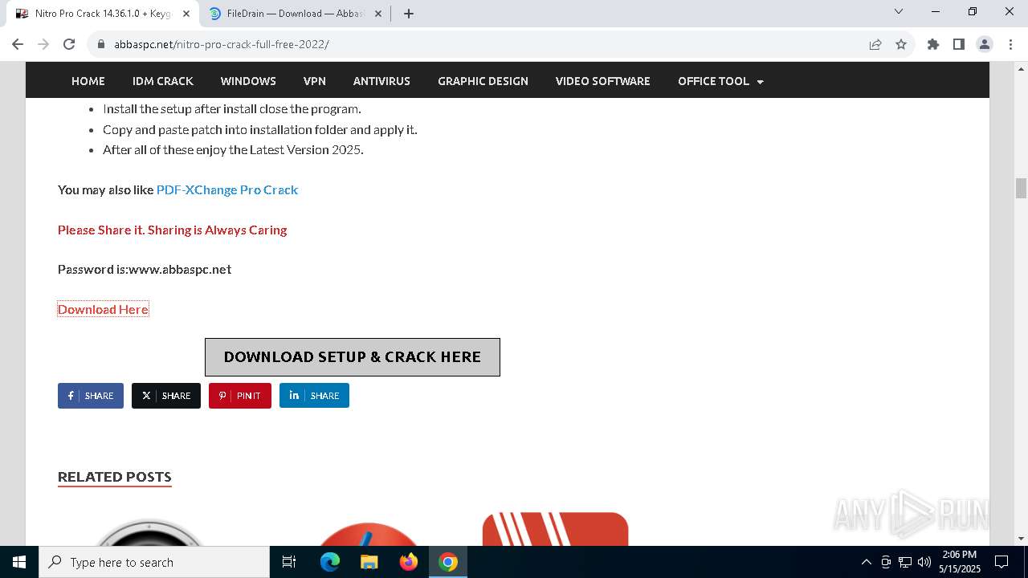Close the Nitro Pro Crack tab
The height and width of the screenshot is (578, 1028).
click(x=186, y=14)
